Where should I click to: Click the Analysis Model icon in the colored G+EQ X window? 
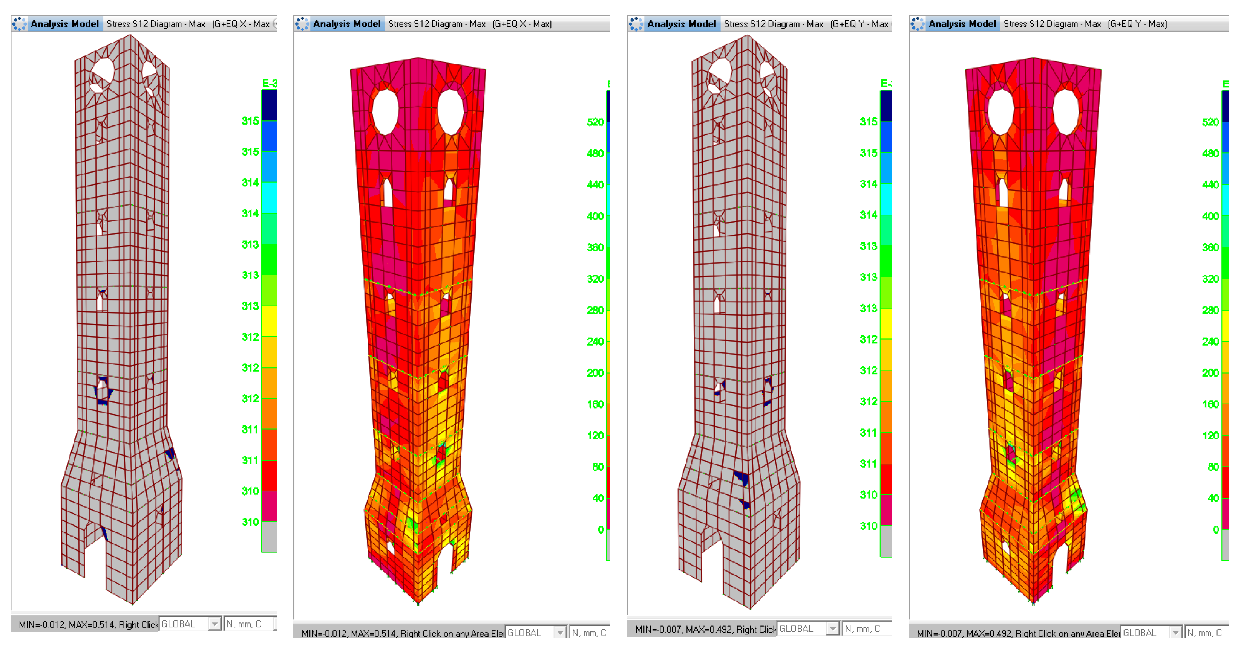302,24
